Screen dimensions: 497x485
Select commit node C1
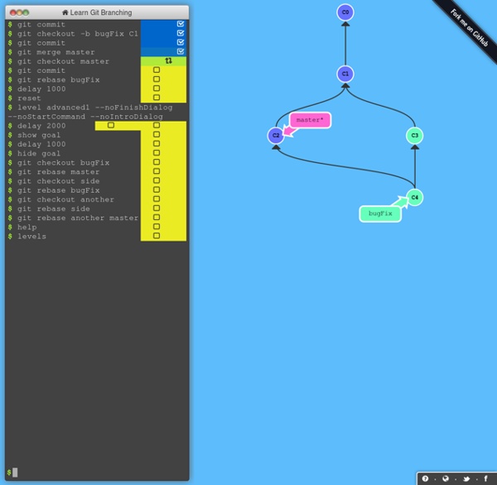[x=345, y=74]
